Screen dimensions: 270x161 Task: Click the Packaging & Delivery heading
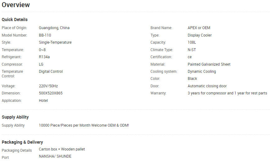pos(22,142)
